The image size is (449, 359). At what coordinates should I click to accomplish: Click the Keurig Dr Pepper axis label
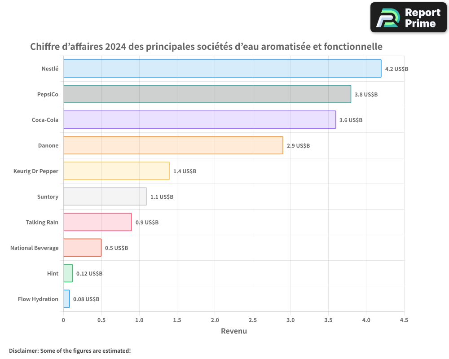pos(36,171)
